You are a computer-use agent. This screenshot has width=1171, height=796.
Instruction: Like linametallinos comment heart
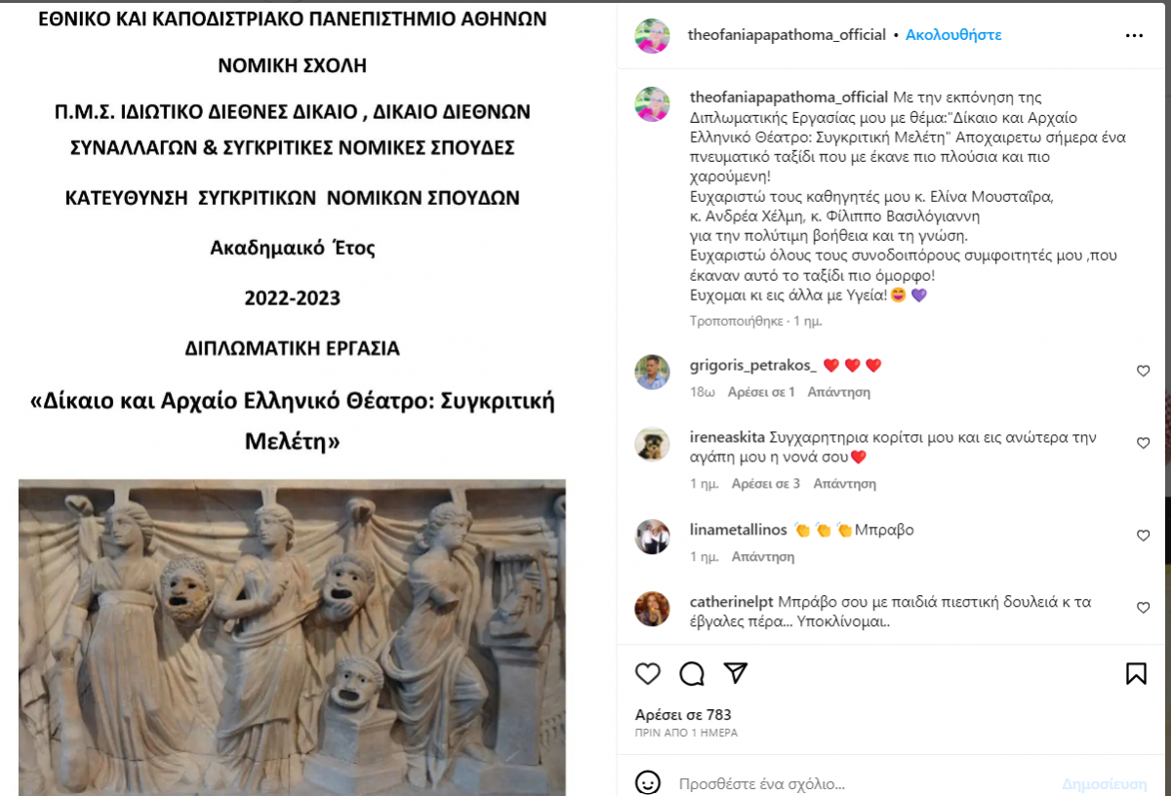pyautogui.click(x=1143, y=536)
